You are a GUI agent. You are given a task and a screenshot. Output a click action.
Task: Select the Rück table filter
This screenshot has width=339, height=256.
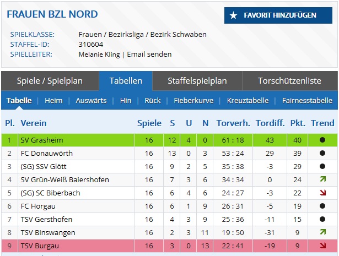pyautogui.click(x=153, y=101)
